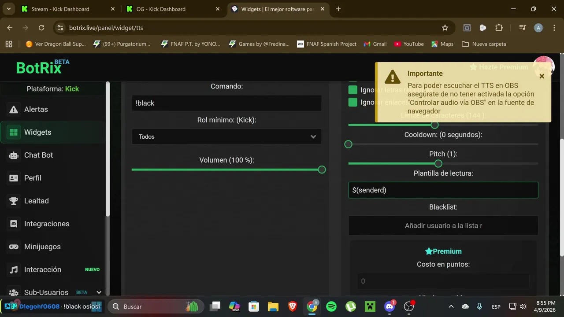
Task: Click the Plataforma: Kick label
Action: coord(53,89)
